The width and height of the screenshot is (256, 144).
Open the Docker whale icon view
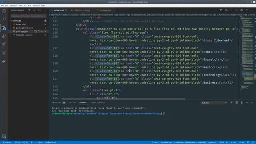click(x=4, y=61)
